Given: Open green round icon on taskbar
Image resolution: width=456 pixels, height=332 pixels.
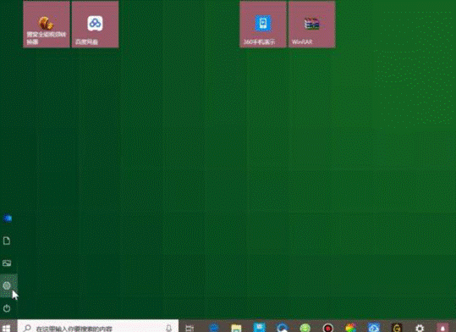Looking at the screenshot, I should [x=305, y=329].
